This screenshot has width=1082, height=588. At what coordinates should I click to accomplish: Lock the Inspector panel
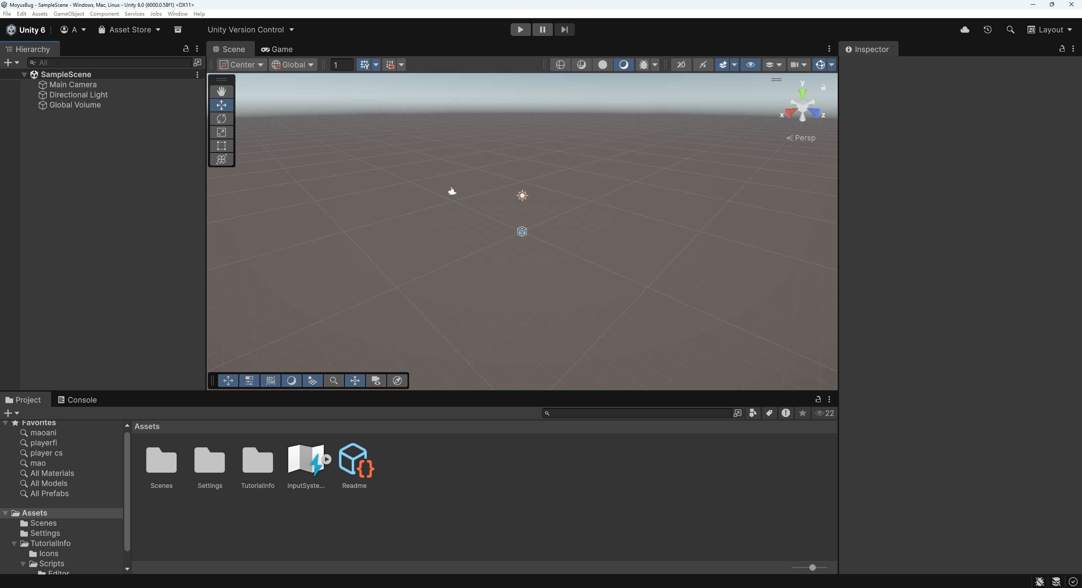(x=1062, y=49)
